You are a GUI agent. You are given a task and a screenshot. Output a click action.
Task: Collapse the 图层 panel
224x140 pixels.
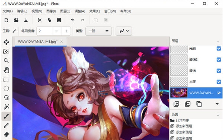pyautogui.click(x=218, y=42)
